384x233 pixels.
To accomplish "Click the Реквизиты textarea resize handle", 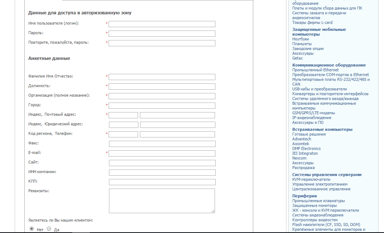I will pyautogui.click(x=213, y=211).
